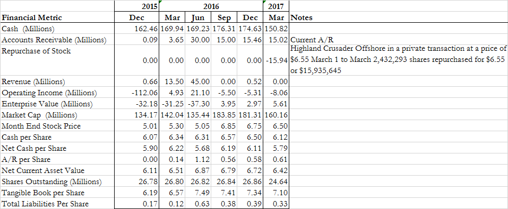Select the 'Sep' month header
This screenshot has height=209, width=508.
pos(224,17)
